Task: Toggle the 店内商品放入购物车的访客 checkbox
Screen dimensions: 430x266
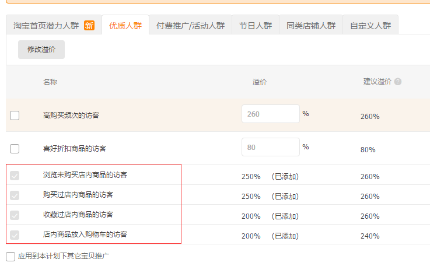Action: 15,235
